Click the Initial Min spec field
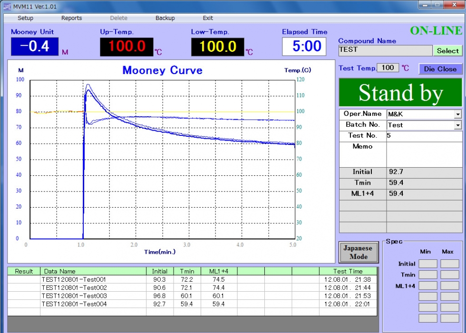 click(427, 264)
